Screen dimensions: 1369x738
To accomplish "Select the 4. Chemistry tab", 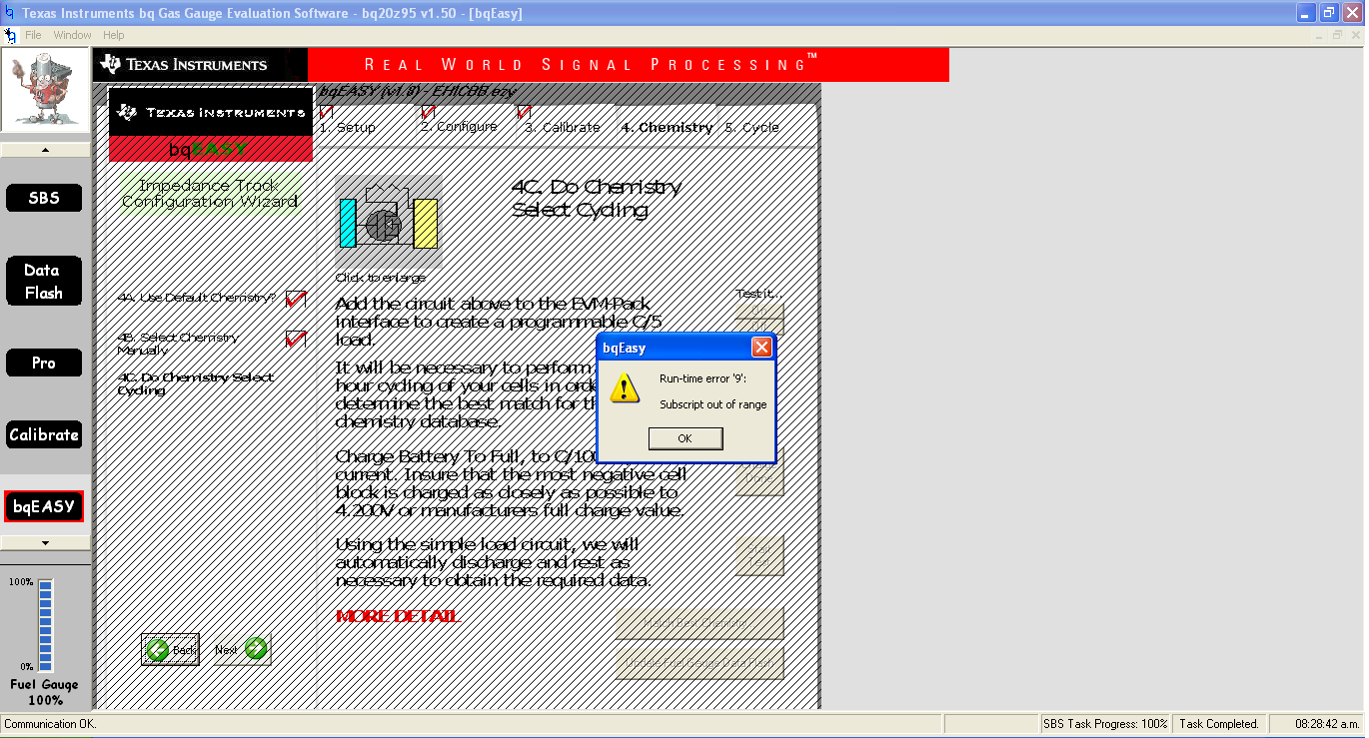I will [667, 127].
